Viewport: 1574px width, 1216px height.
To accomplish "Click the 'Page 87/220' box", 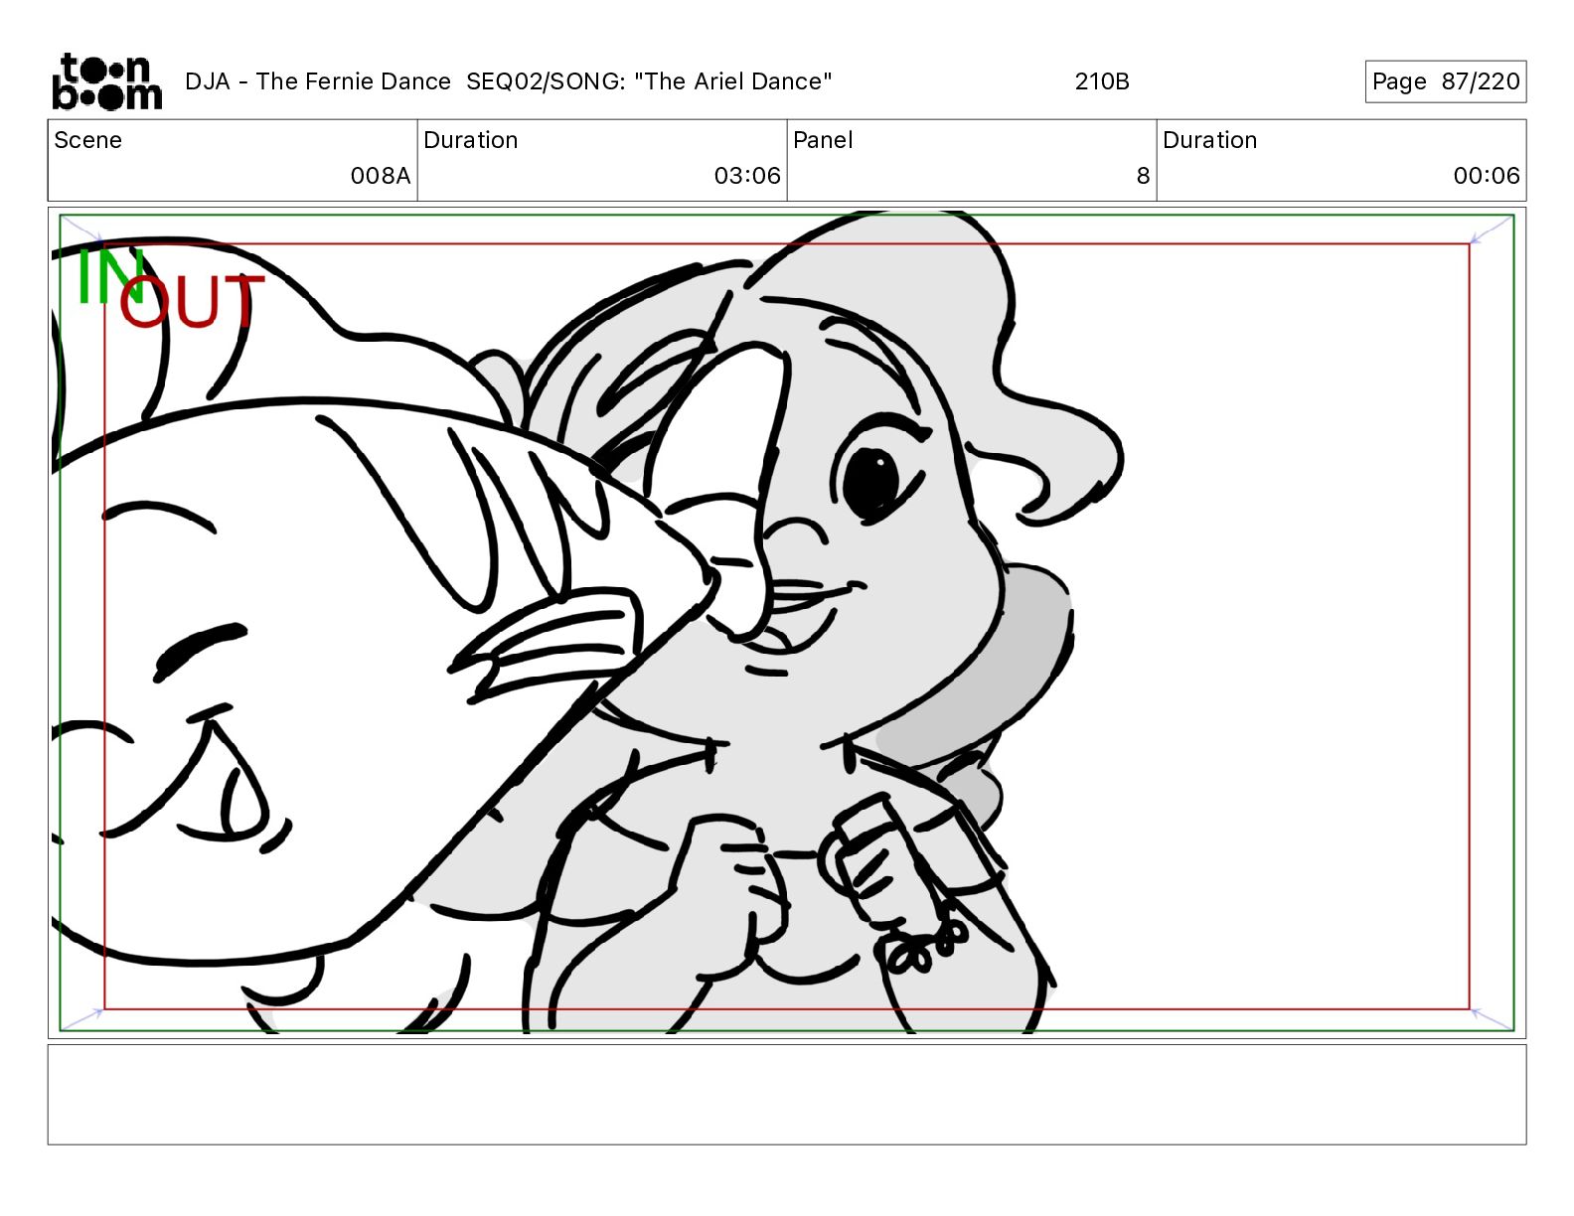I will coord(1446,81).
